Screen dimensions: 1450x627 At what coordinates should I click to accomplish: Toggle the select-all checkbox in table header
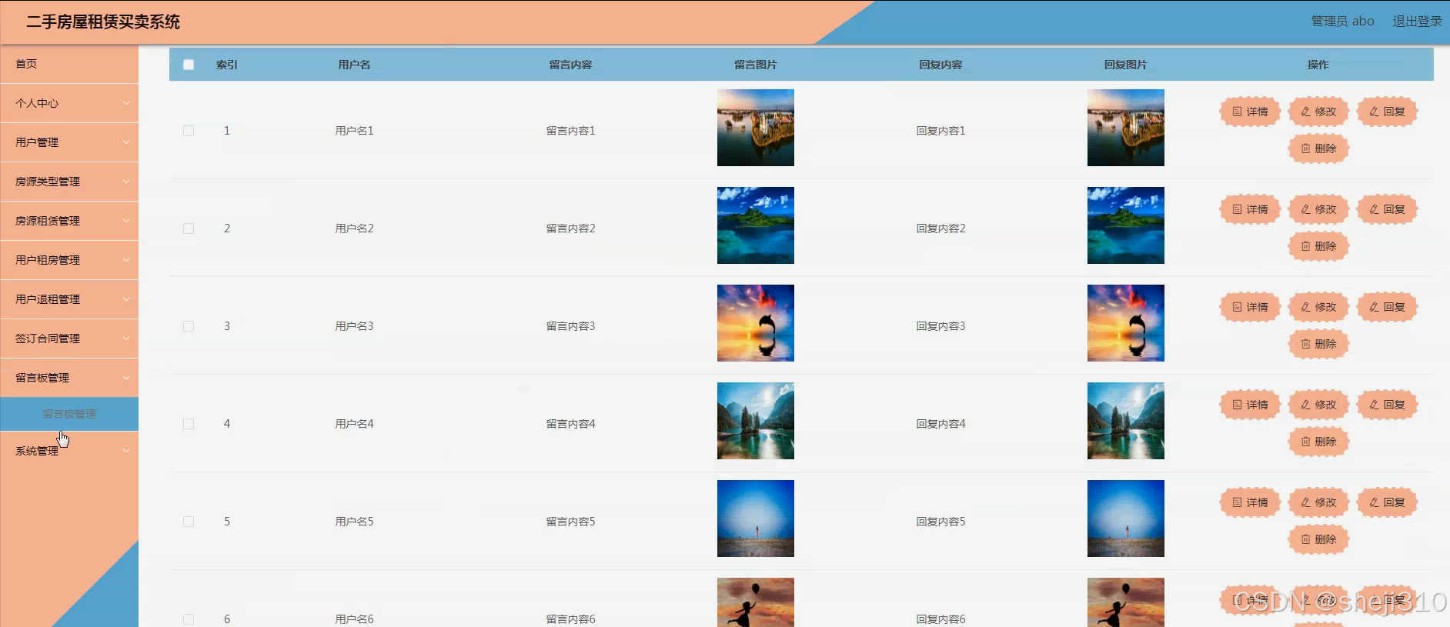click(x=189, y=65)
